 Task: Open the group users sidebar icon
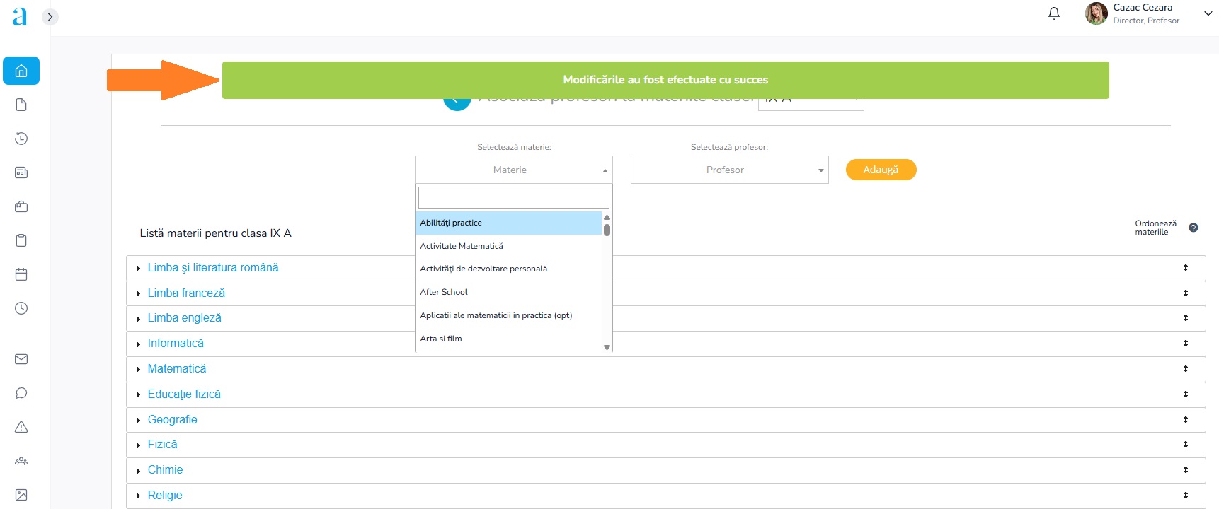click(x=21, y=461)
